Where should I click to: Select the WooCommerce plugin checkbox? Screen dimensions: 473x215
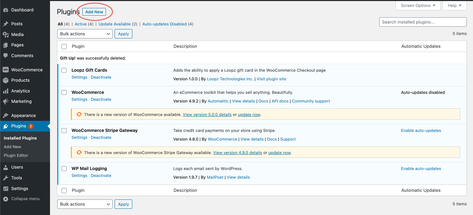[64, 92]
